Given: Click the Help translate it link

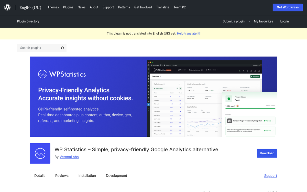Looking at the screenshot, I should tap(189, 33).
